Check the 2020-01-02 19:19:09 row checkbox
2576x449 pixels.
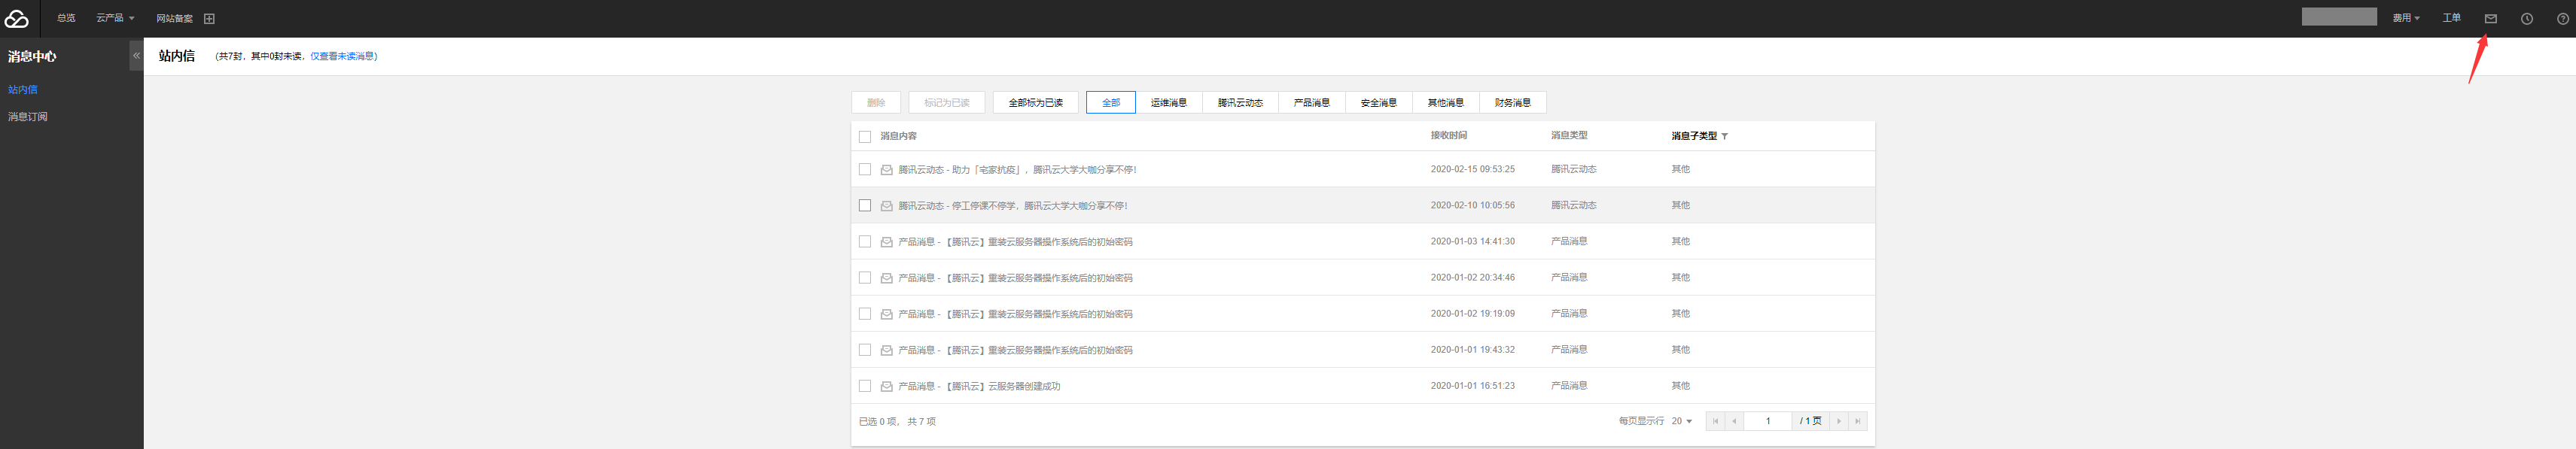point(865,314)
